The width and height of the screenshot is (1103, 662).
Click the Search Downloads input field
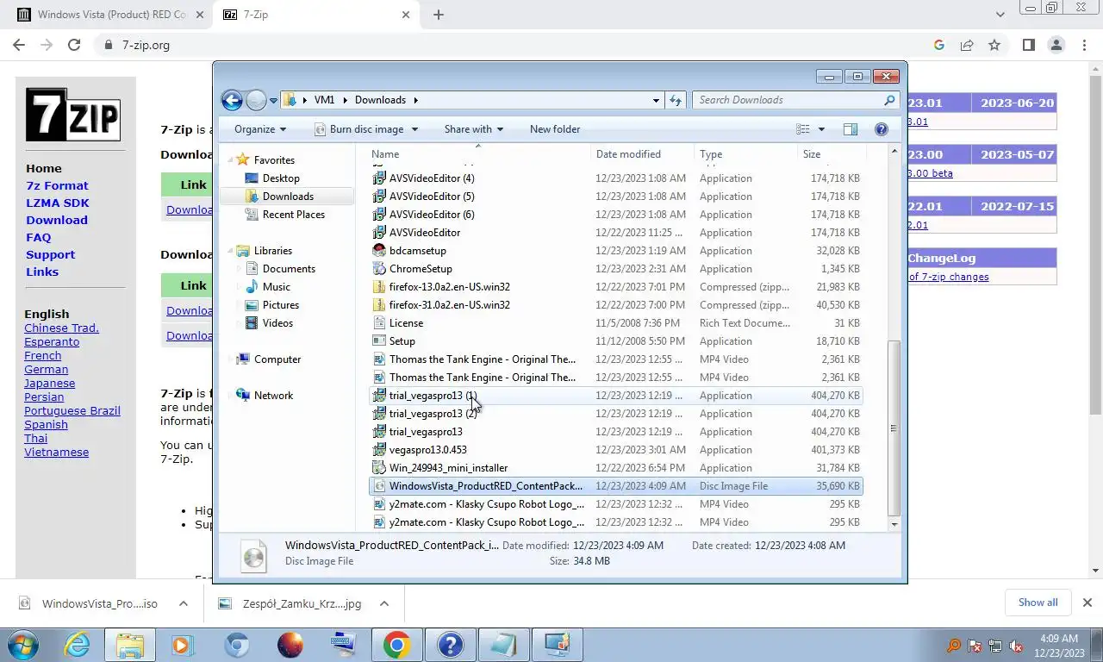click(x=788, y=100)
